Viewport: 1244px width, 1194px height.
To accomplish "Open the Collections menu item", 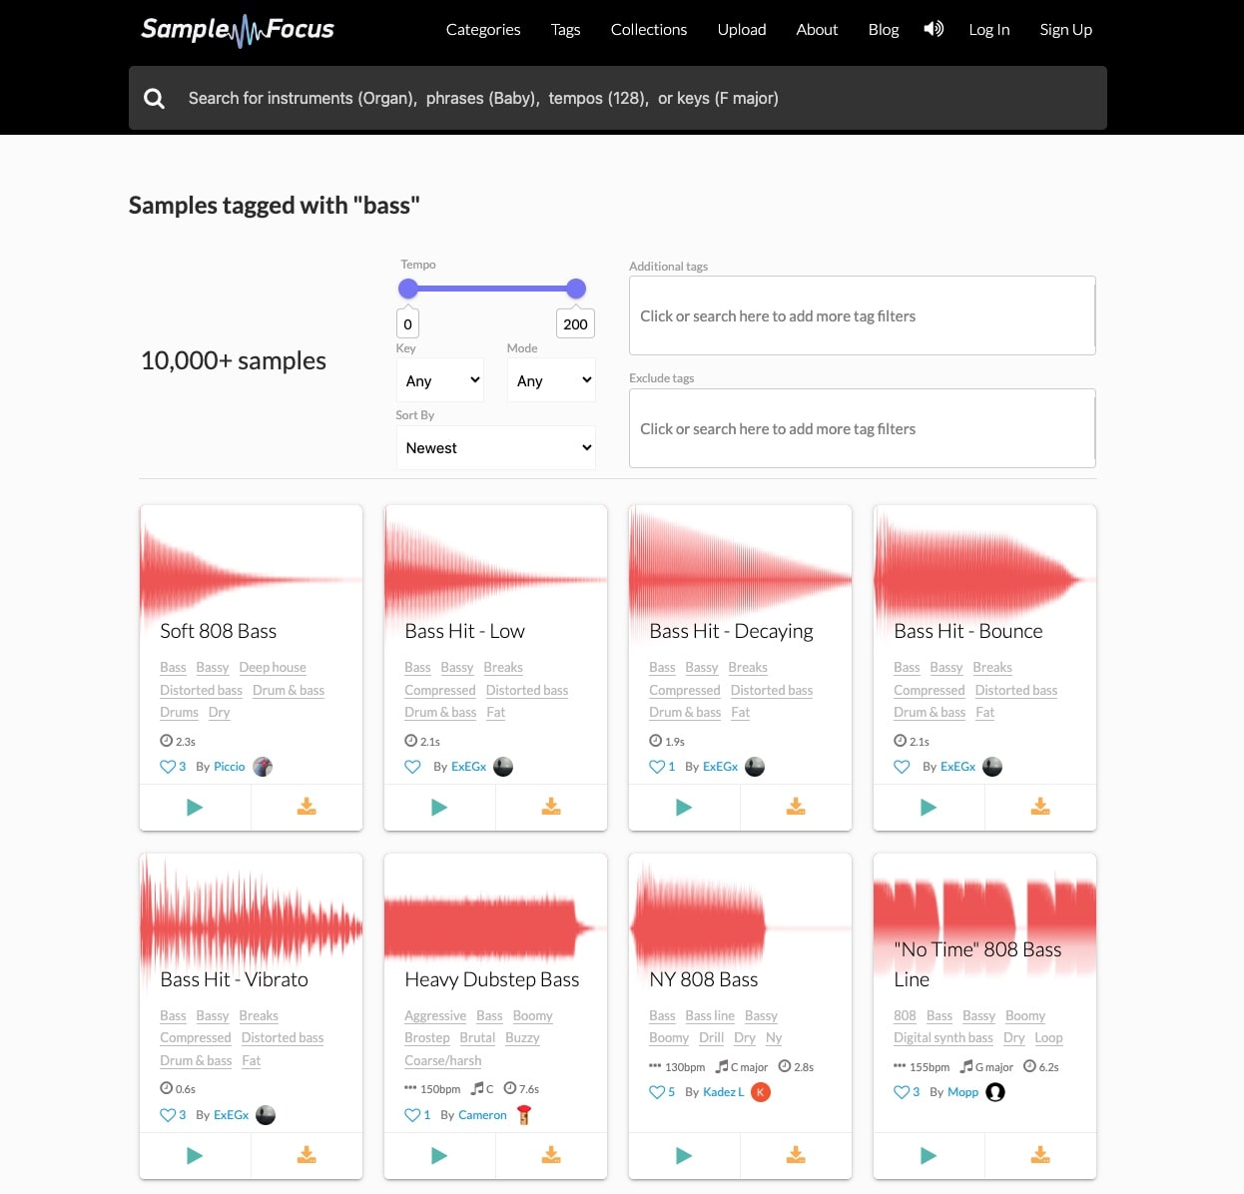I will pyautogui.click(x=649, y=30).
